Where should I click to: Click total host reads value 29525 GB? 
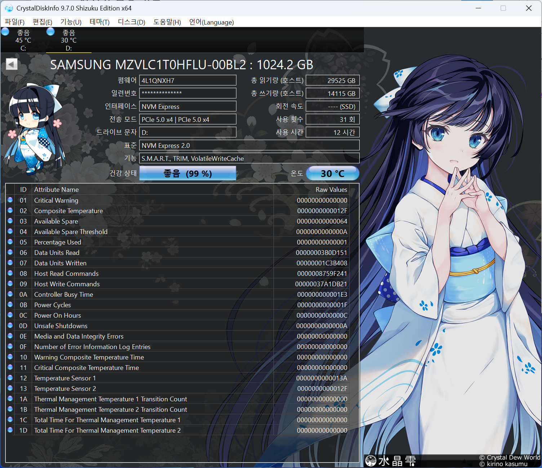[333, 80]
